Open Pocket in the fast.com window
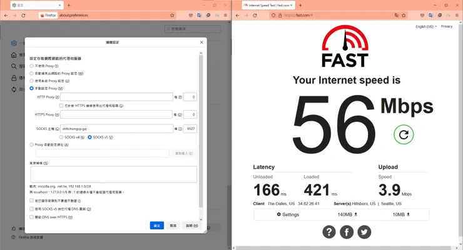The width and height of the screenshot is (463, 250). tap(422, 16)
